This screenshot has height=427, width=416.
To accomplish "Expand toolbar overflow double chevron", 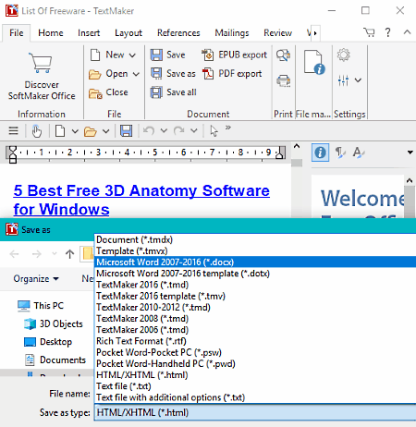I will pyautogui.click(x=228, y=128).
